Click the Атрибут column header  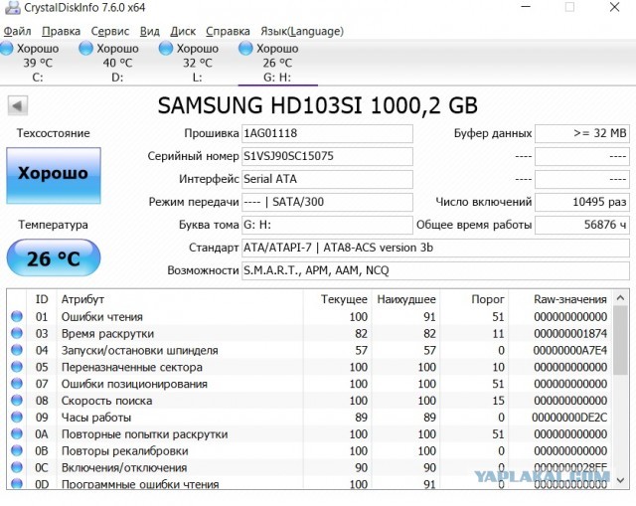(180, 299)
